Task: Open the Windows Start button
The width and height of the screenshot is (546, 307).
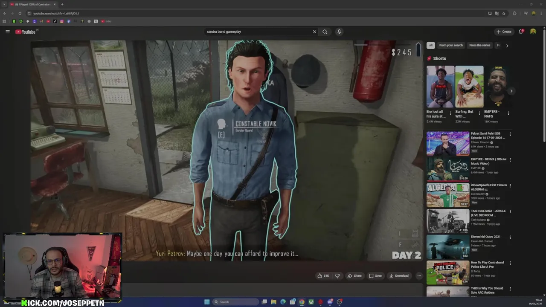Action: (x=207, y=302)
